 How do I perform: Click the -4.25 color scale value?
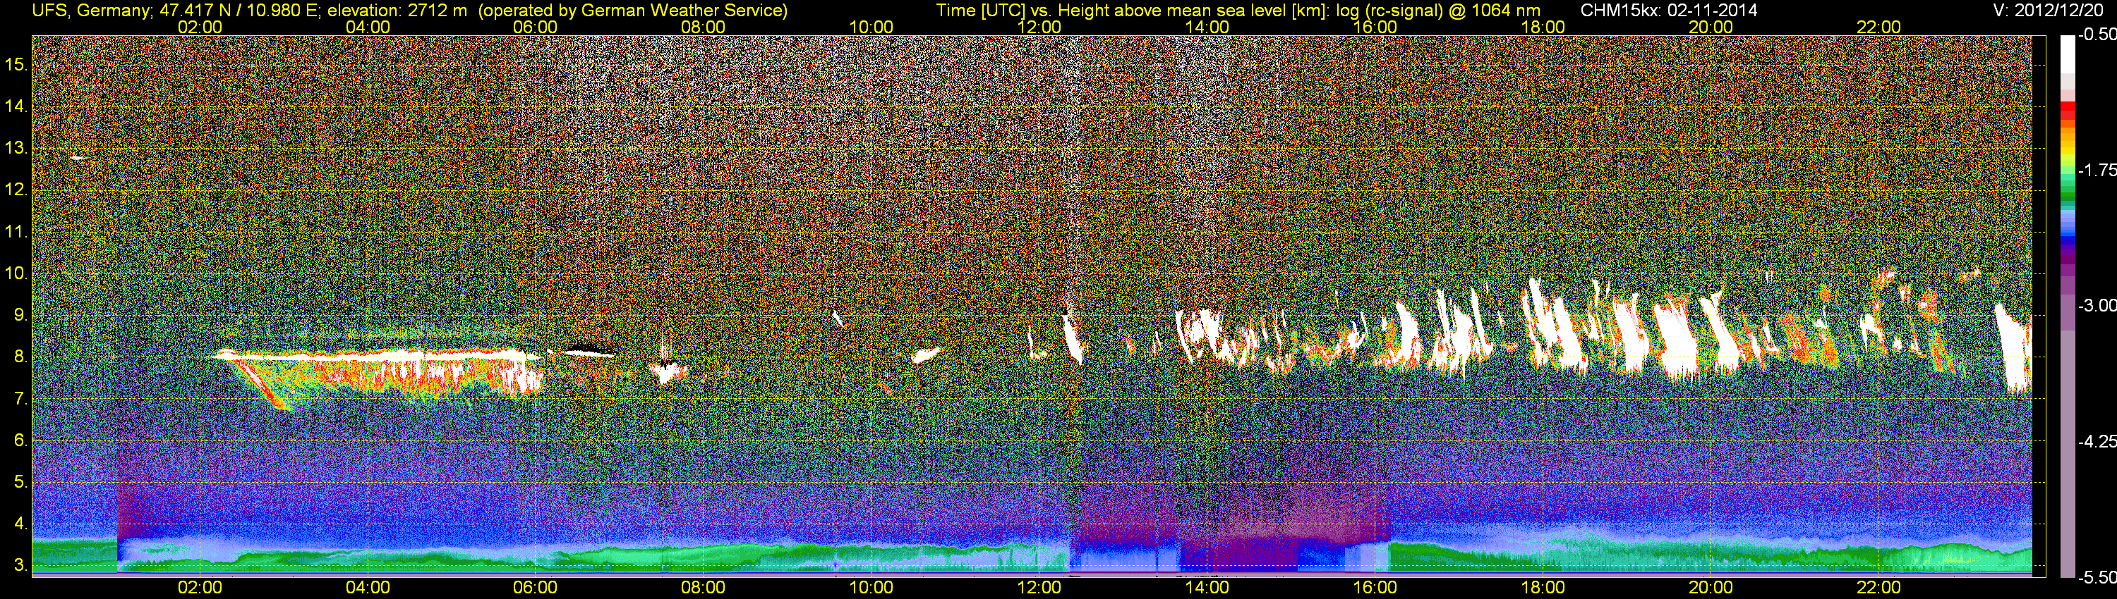point(2096,441)
